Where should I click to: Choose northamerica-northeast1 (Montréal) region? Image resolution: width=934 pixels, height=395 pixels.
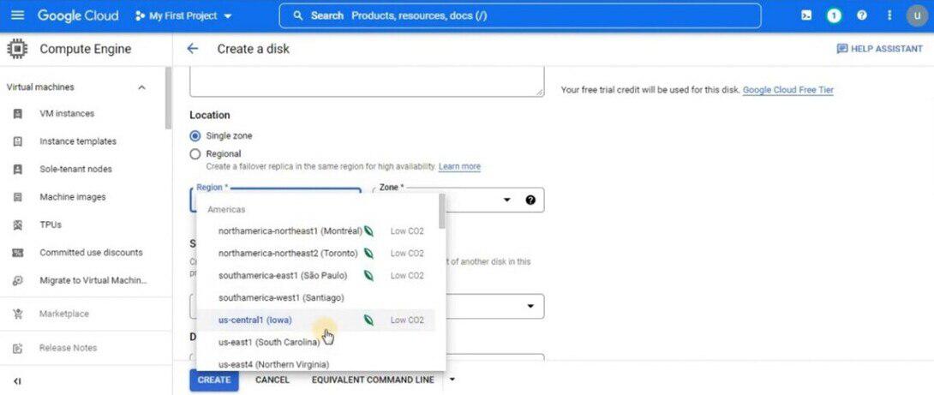point(316,231)
